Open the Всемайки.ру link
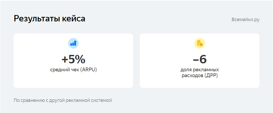273x113 pixels. pyautogui.click(x=245, y=20)
